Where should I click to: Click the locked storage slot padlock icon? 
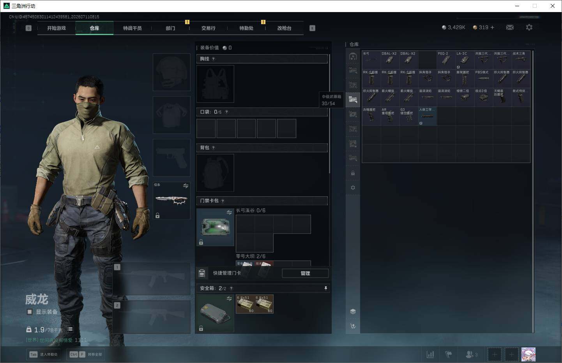tap(353, 173)
